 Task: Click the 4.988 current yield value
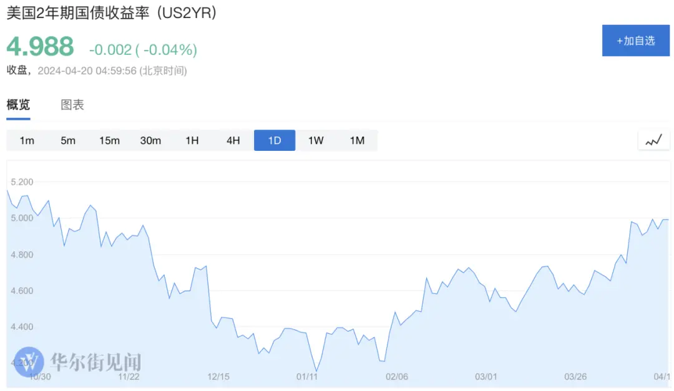coord(40,47)
